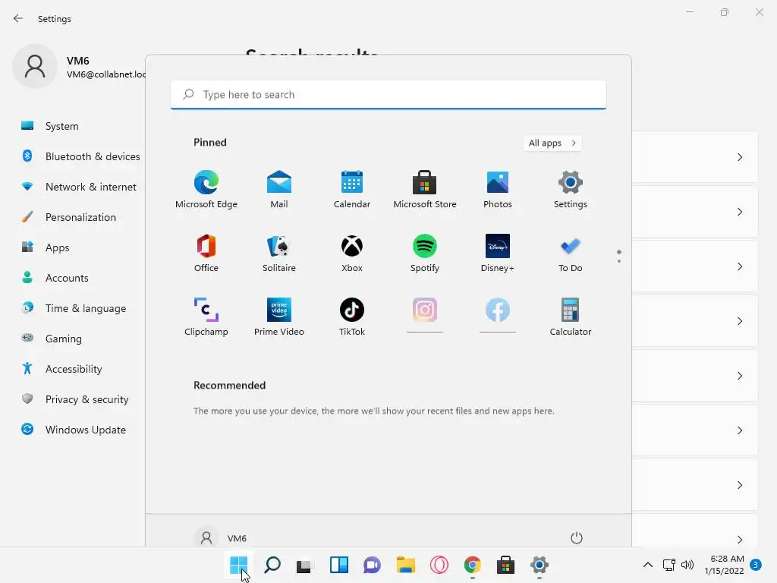Open the Solitaire app

279,254
